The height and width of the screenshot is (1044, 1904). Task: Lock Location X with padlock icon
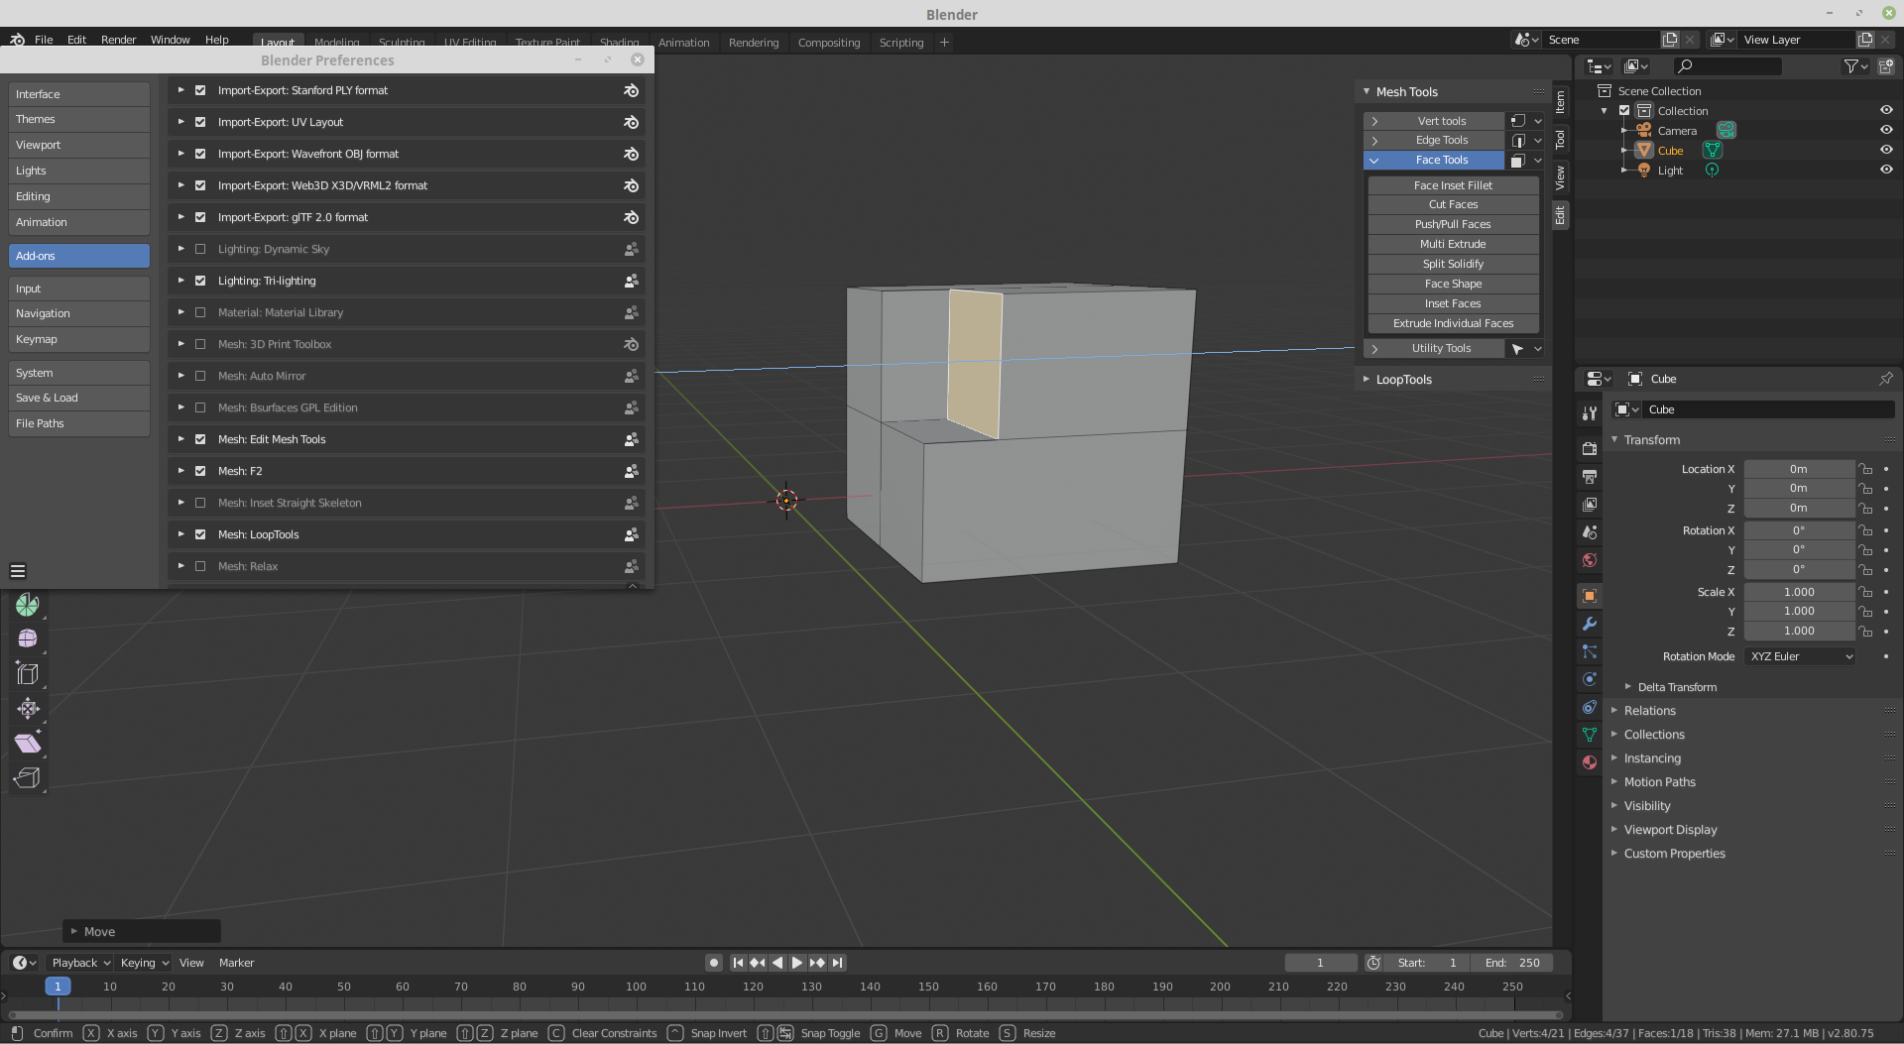[1865, 469]
